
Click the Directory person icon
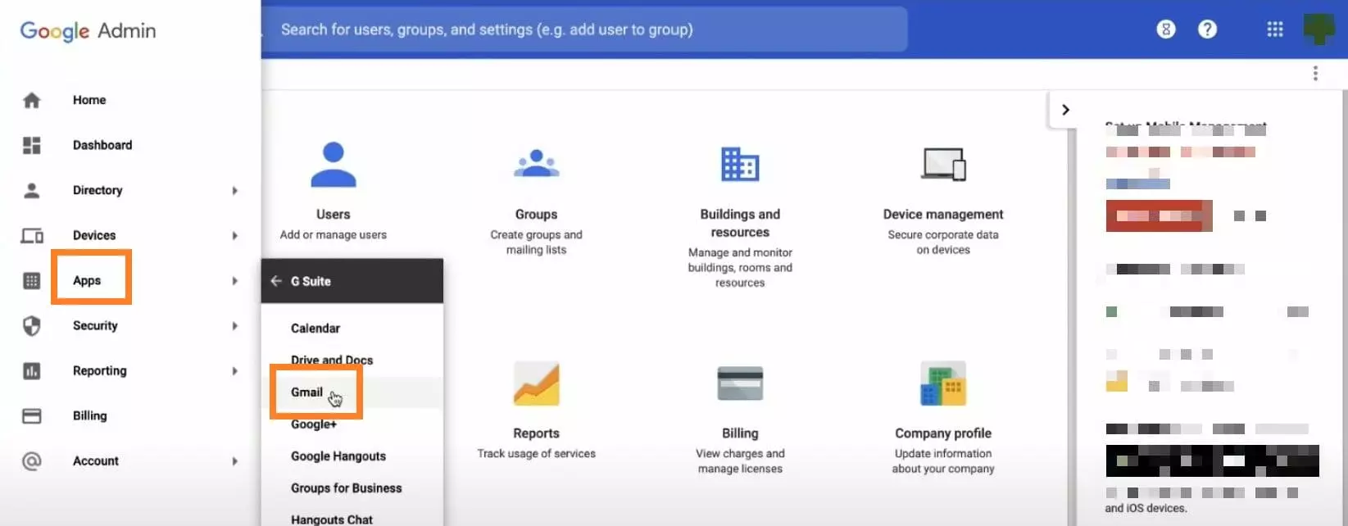click(31, 190)
